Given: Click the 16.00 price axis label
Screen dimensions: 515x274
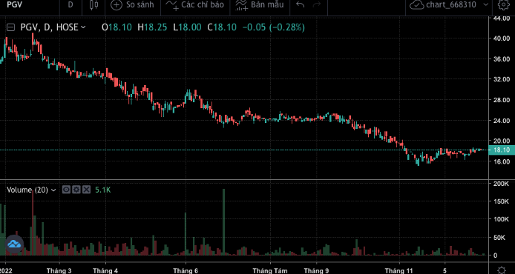Looking at the screenshot, I should [x=501, y=161].
